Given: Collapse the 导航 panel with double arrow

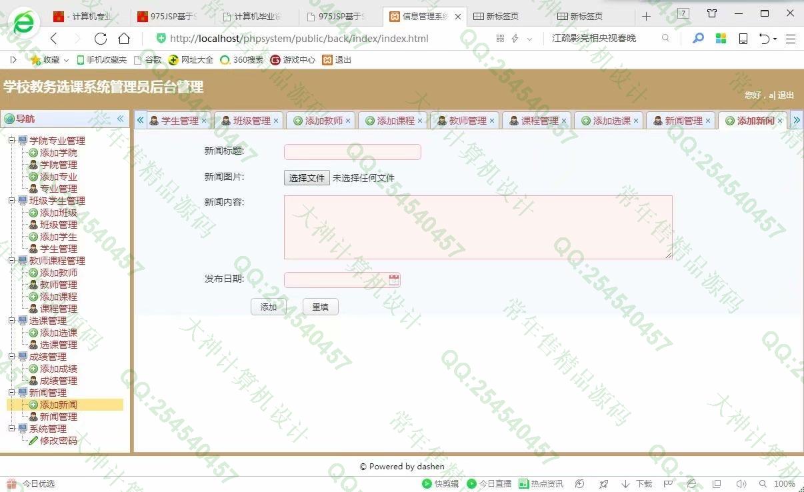Looking at the screenshot, I should (121, 119).
